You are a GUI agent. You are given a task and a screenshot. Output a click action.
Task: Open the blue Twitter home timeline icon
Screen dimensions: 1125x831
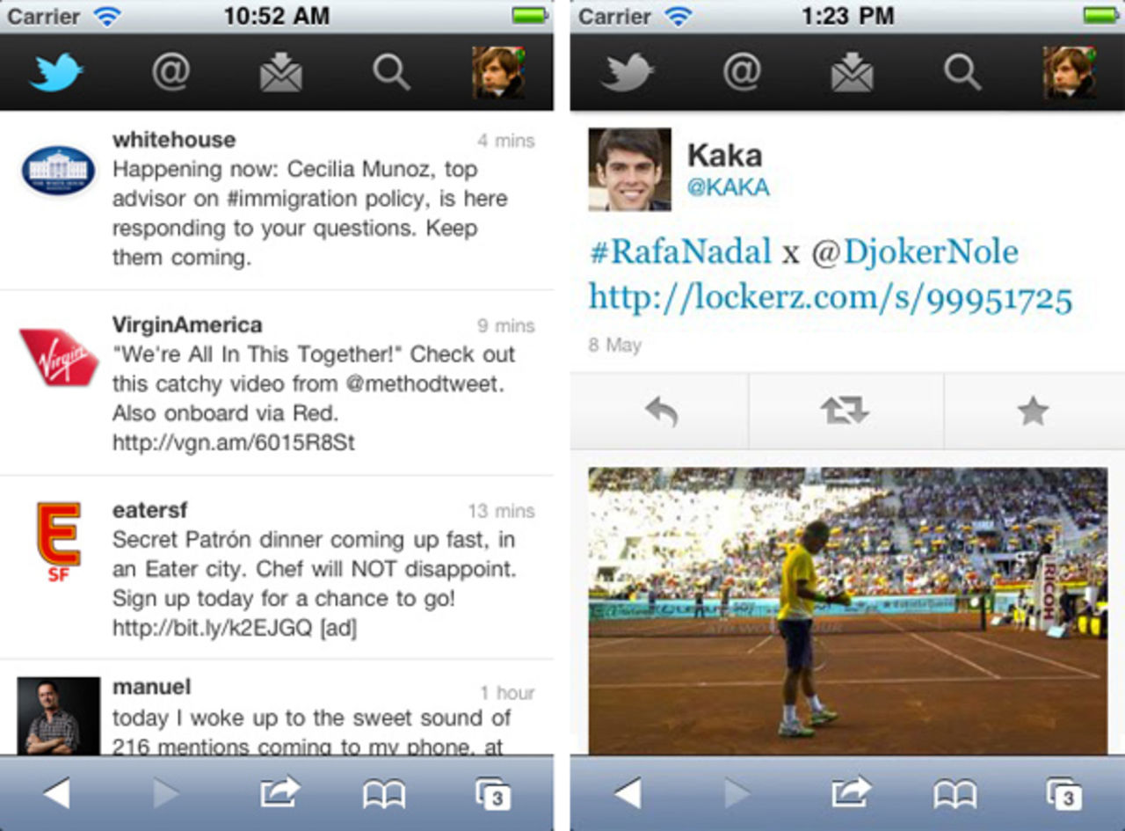(x=55, y=72)
